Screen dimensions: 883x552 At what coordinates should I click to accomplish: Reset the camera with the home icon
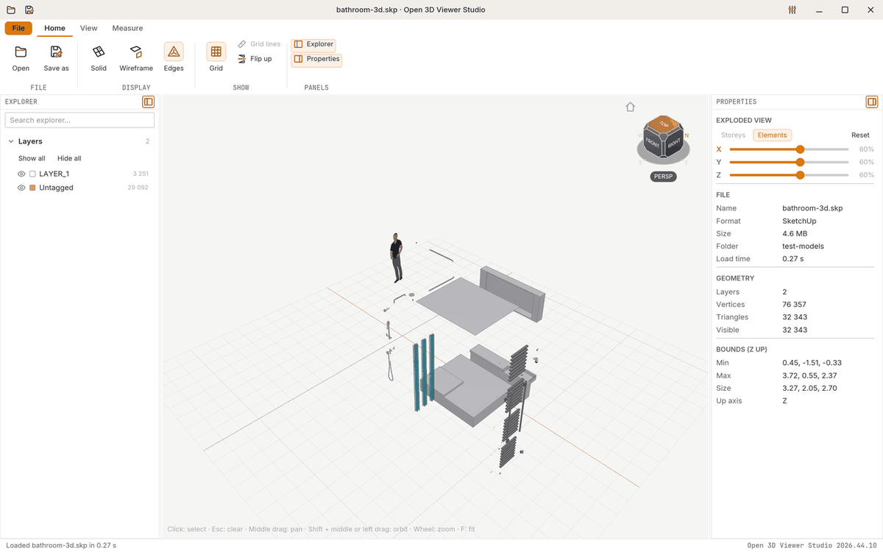click(x=630, y=107)
